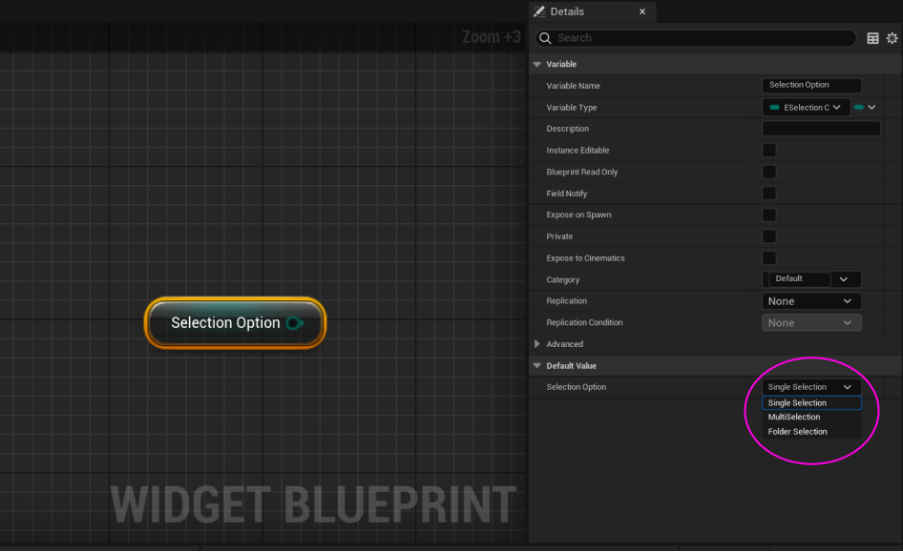The height and width of the screenshot is (552, 903).
Task: Click the Selection Option default value combo box
Action: tap(810, 387)
